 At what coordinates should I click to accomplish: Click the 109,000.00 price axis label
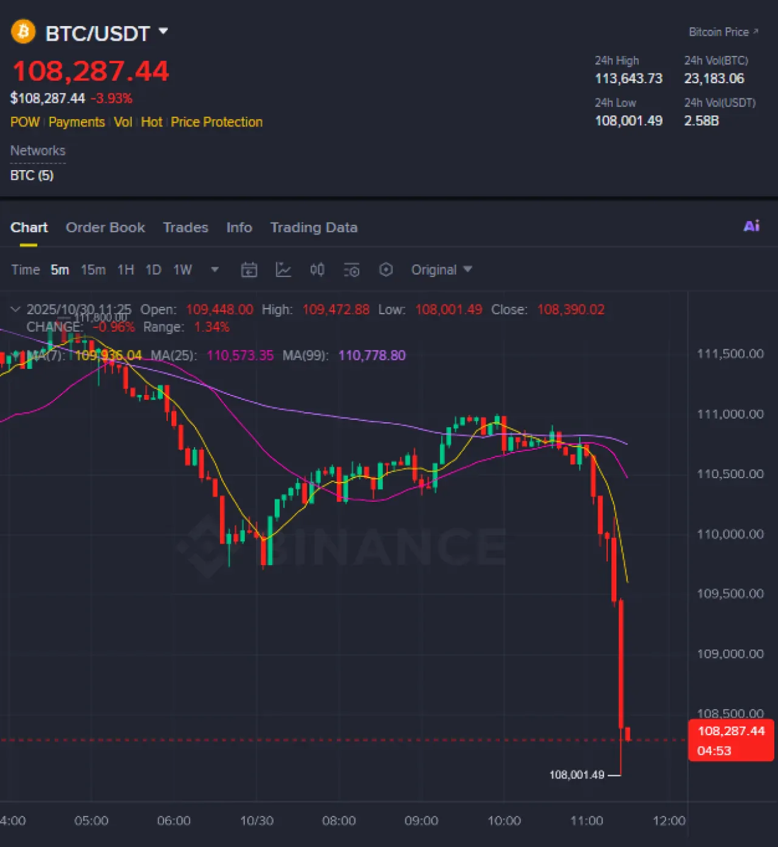point(730,654)
